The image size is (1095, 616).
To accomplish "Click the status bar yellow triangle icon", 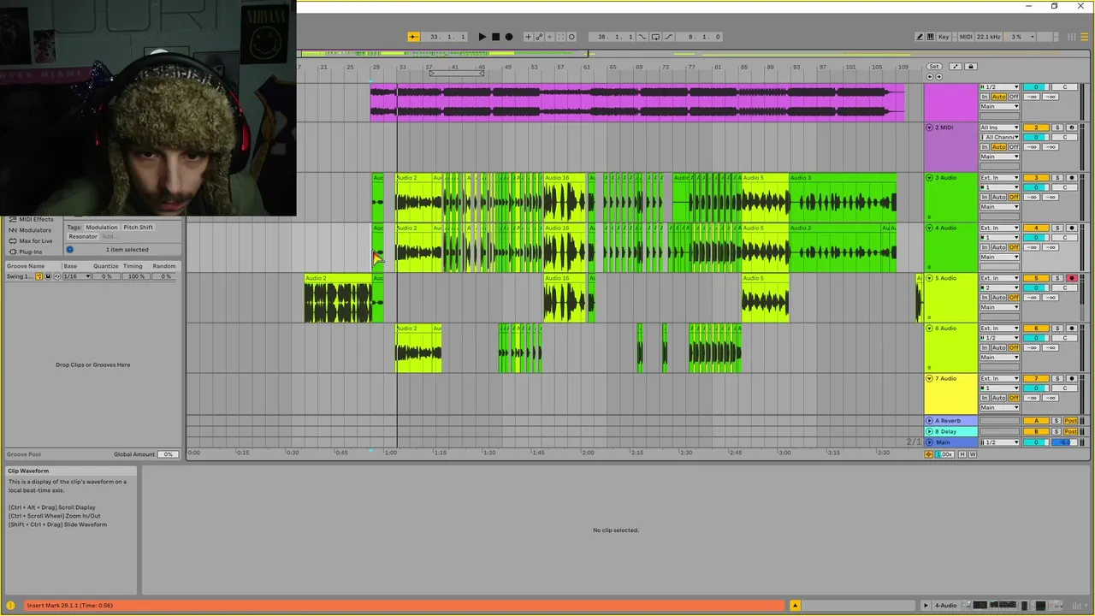I will coord(795,606).
